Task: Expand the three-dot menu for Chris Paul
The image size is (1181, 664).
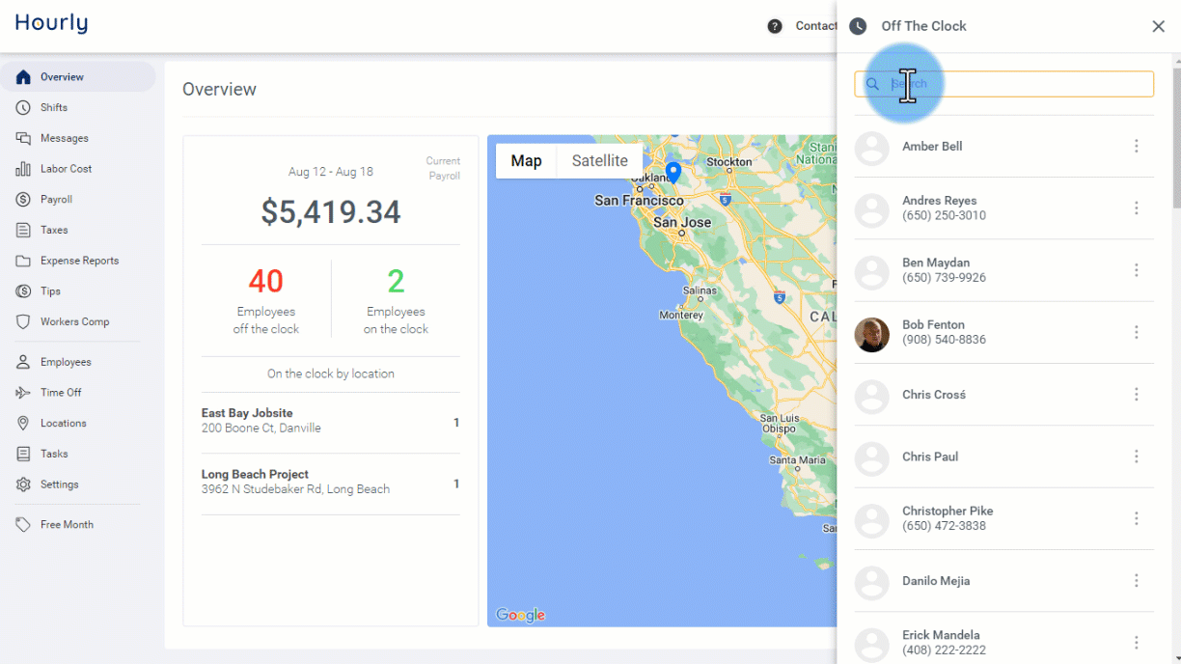Action: [x=1137, y=456]
